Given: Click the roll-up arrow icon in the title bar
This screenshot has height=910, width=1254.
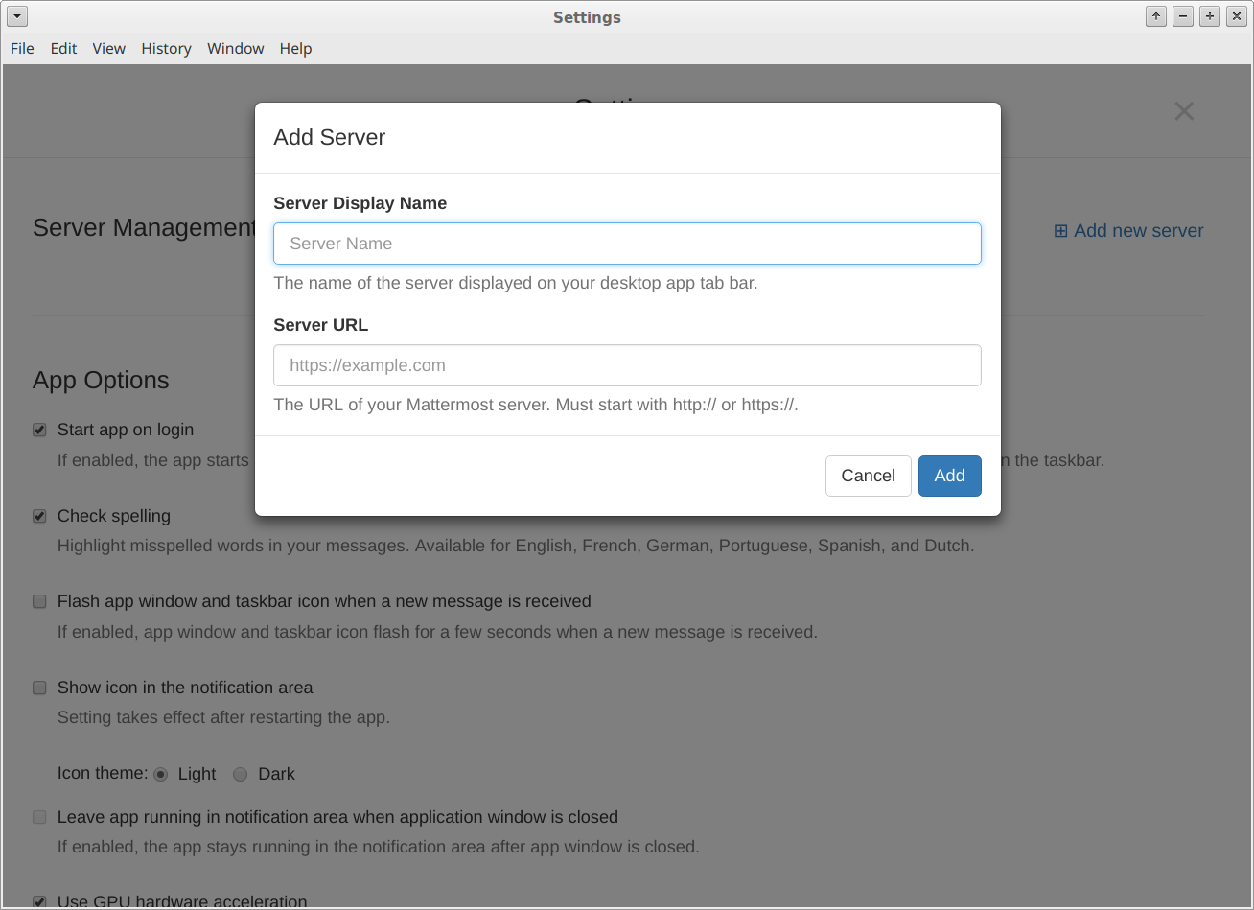Looking at the screenshot, I should 1155,16.
